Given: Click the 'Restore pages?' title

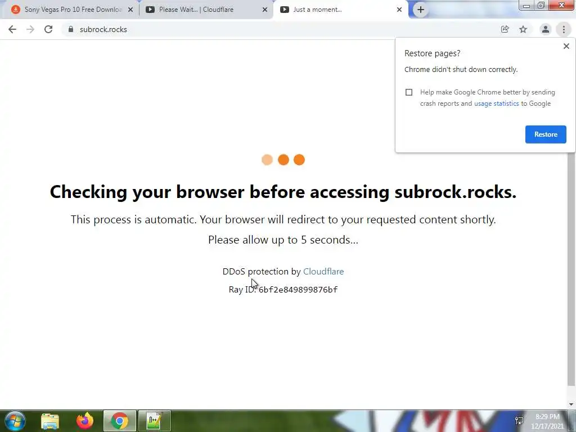Looking at the screenshot, I should (433, 53).
